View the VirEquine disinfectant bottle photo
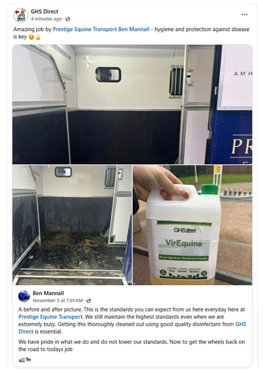 point(193,225)
